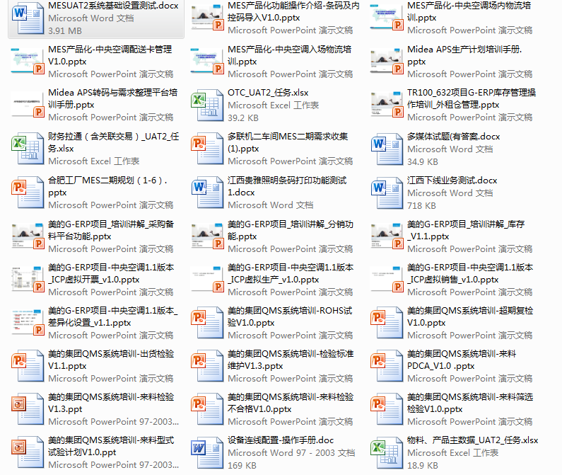Select file name 设备连线配置-操作手册.doc
The width and height of the screenshot is (562, 475).
click(x=281, y=440)
